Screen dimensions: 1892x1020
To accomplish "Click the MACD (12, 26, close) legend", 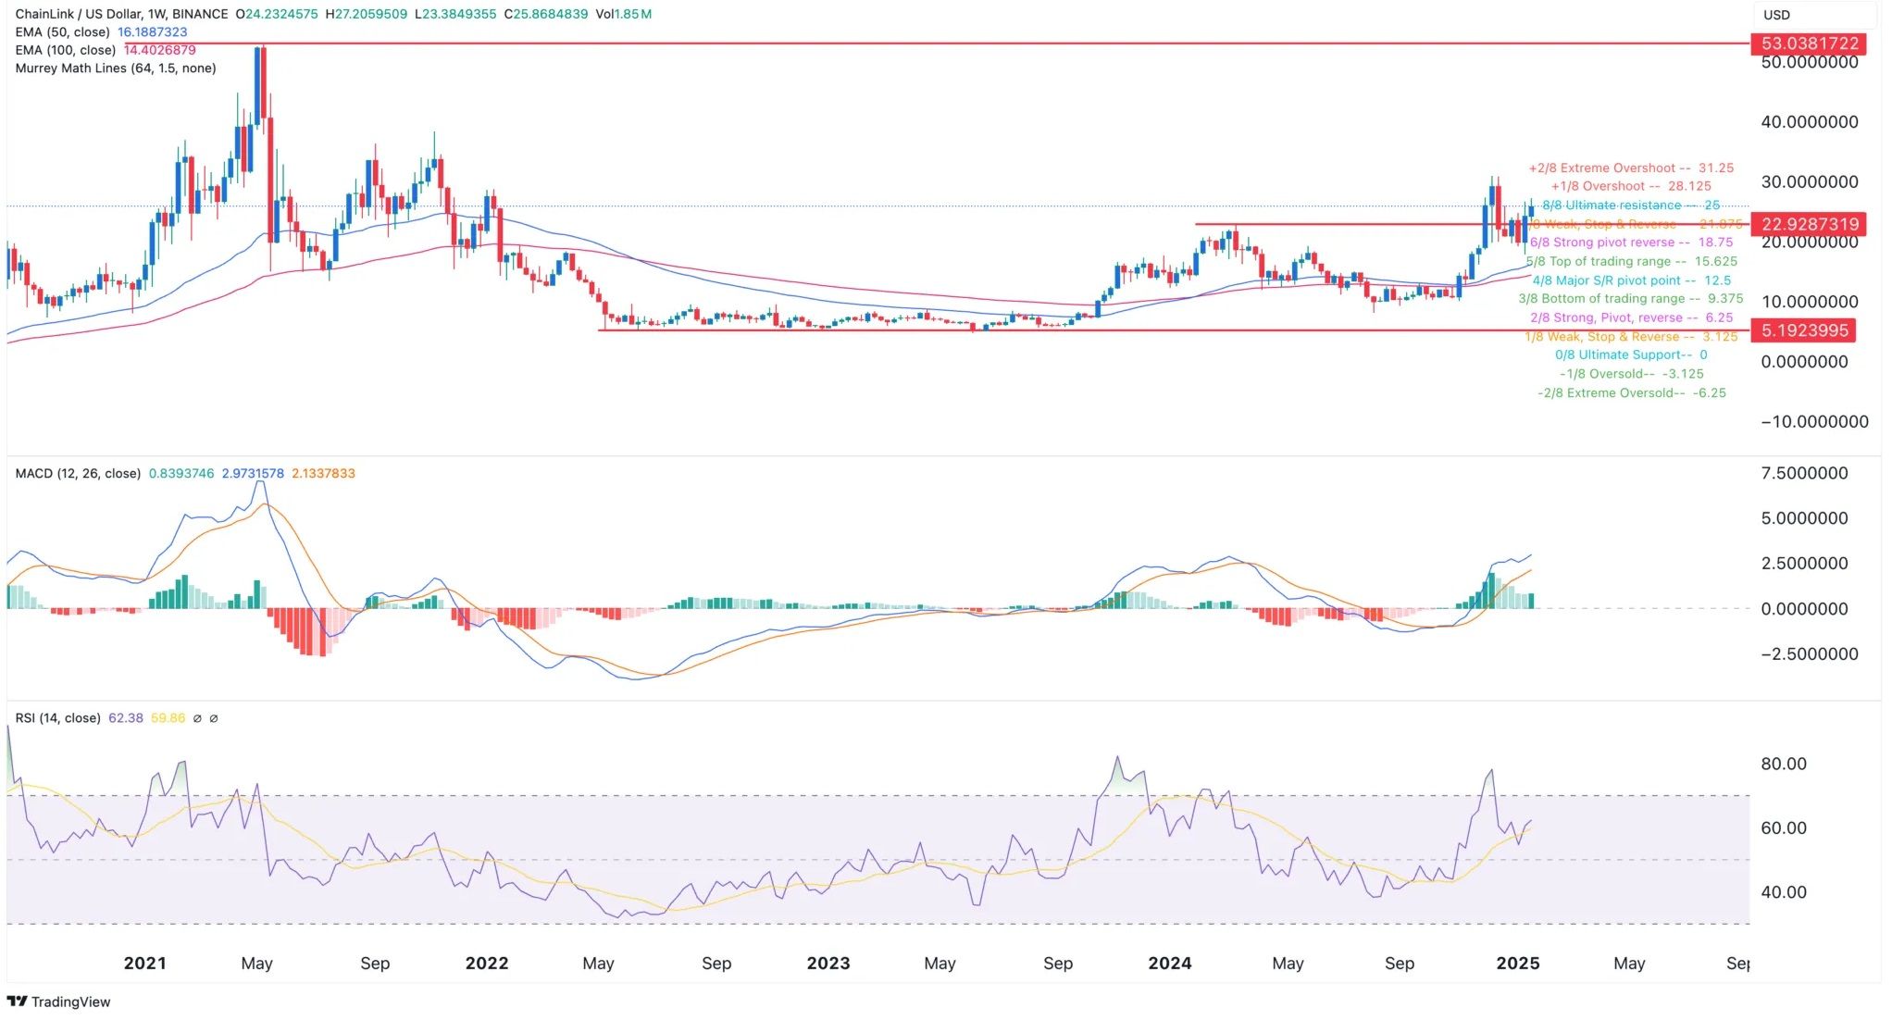I will tap(78, 473).
